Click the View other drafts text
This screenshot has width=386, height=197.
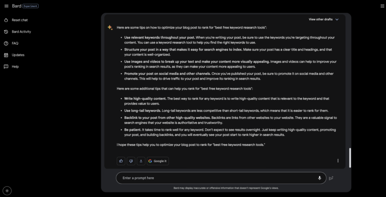pyautogui.click(x=320, y=20)
